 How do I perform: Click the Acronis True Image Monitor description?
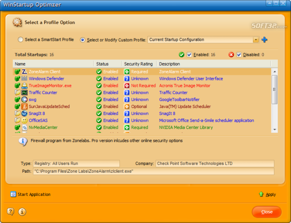coord(185,86)
